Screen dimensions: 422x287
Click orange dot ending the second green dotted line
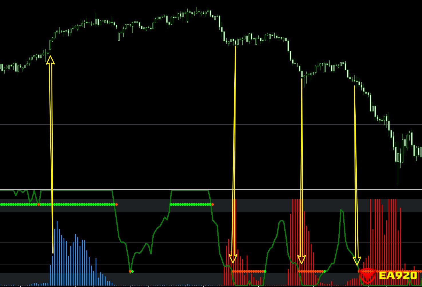coord(212,204)
